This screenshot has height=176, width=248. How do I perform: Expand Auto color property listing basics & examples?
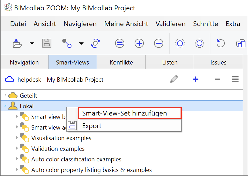click(17, 169)
